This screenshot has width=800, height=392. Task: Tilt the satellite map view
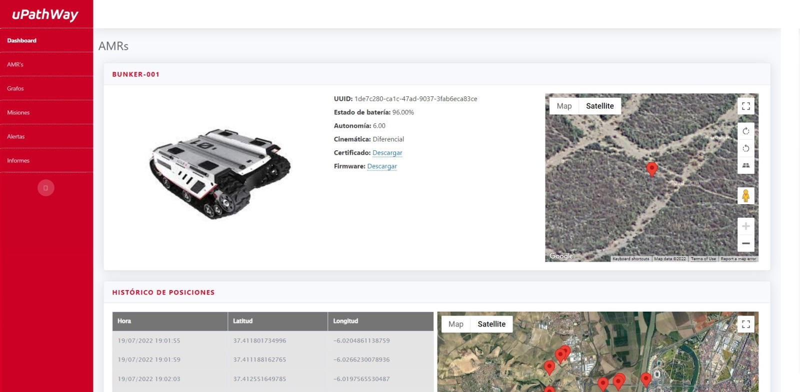point(745,165)
